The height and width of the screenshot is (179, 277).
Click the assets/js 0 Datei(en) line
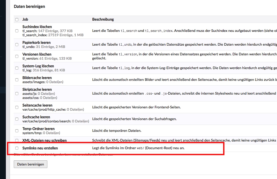click(x=39, y=94)
